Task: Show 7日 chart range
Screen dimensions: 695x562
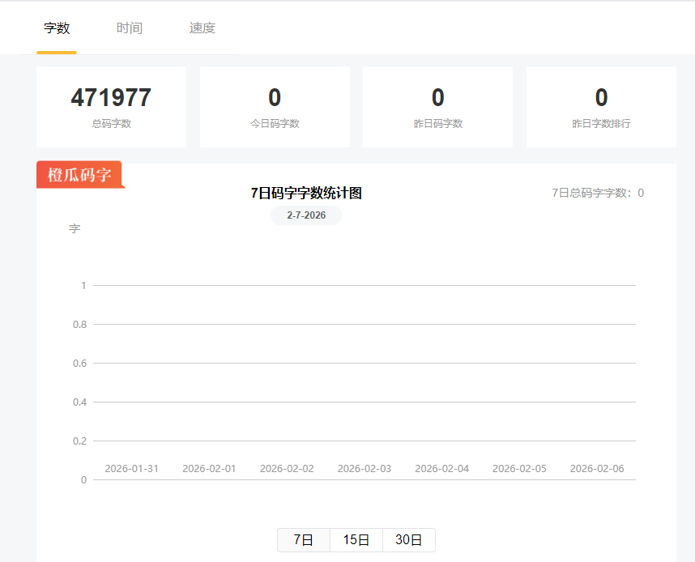Action: pos(304,540)
